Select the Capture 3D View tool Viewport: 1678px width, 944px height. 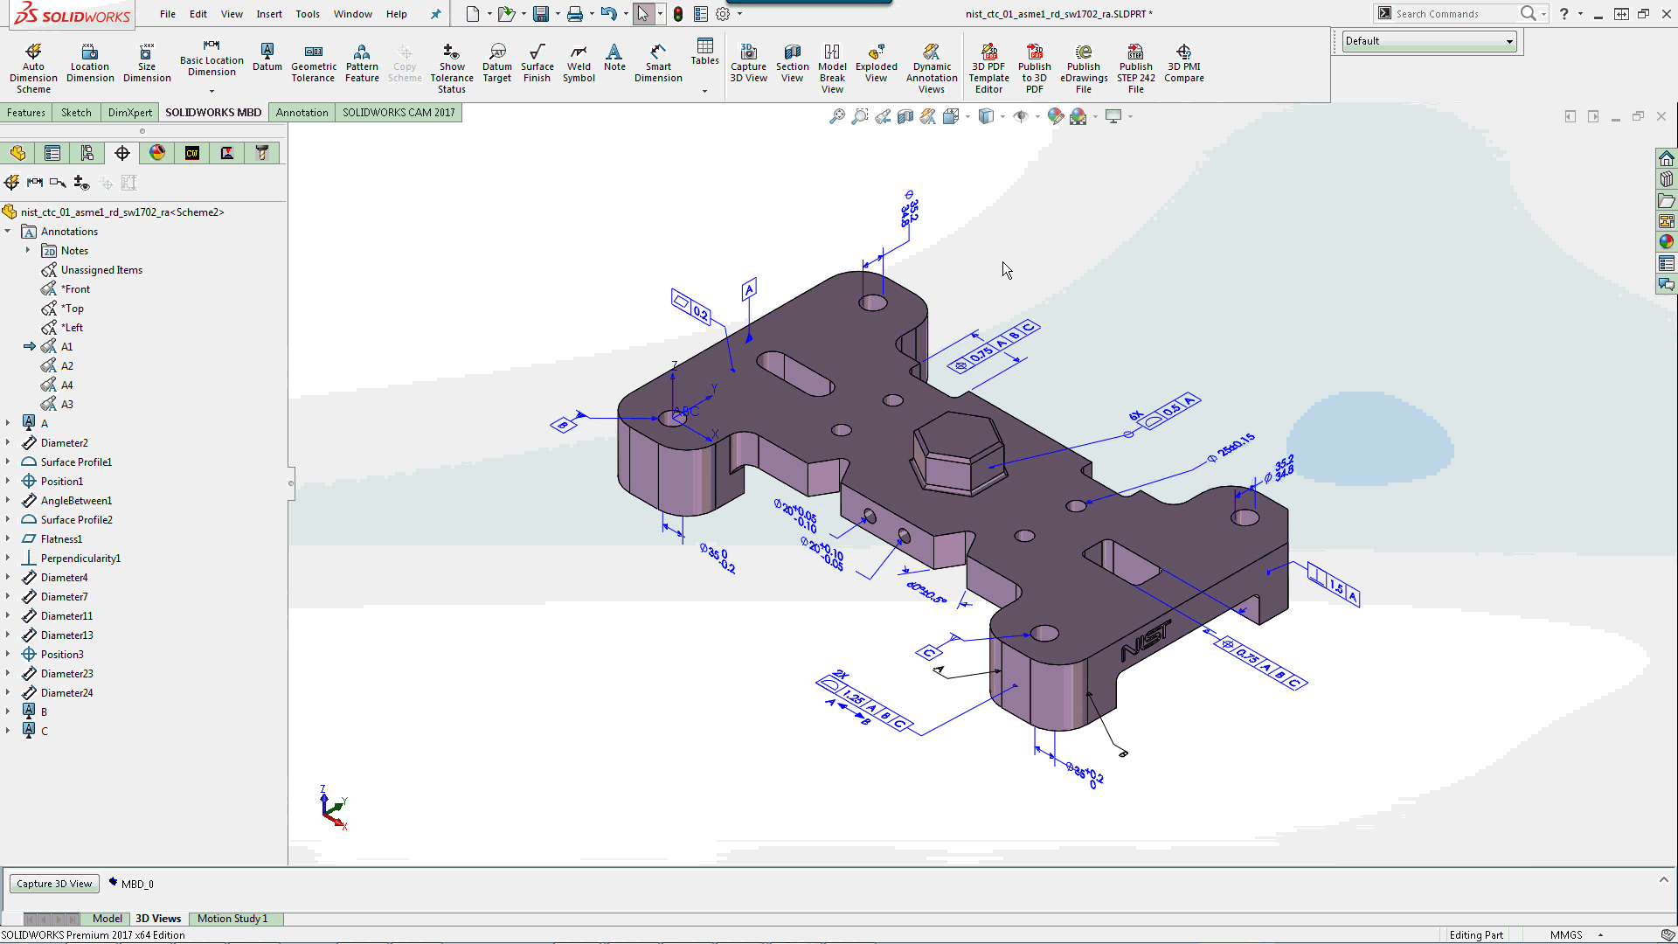click(x=748, y=66)
